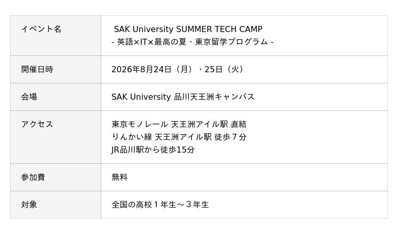The width and height of the screenshot is (407, 234).
Task: Click the 英語×IT×最高の夏 subtitle line
Action: tap(192, 42)
